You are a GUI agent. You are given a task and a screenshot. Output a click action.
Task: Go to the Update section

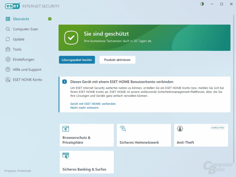pyautogui.click(x=18, y=39)
